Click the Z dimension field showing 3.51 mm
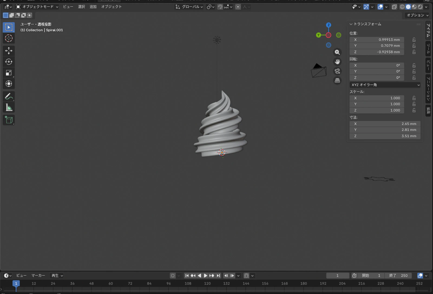 click(385, 136)
